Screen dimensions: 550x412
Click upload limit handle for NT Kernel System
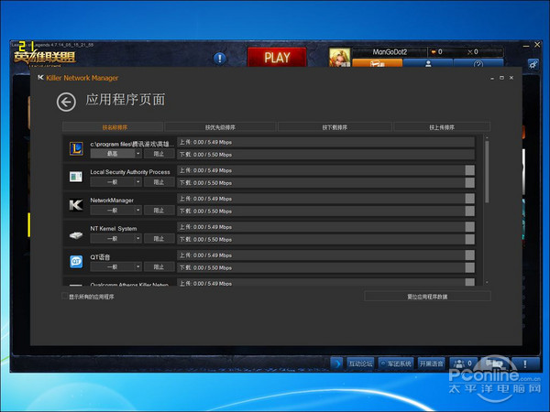pyautogui.click(x=470, y=227)
